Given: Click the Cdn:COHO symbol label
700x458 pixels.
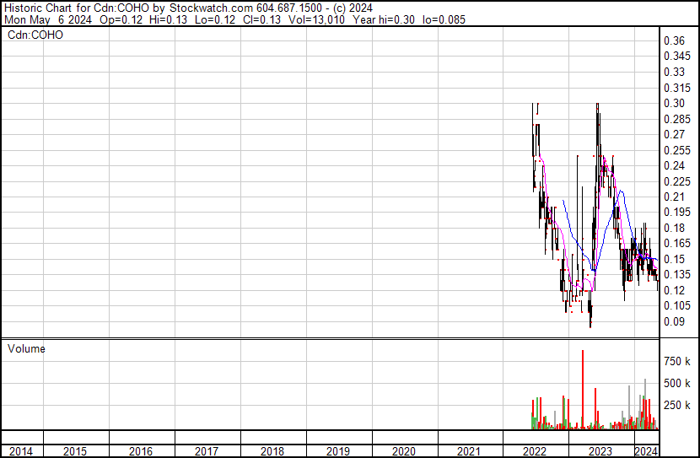Looking at the screenshot, I should pyautogui.click(x=35, y=35).
